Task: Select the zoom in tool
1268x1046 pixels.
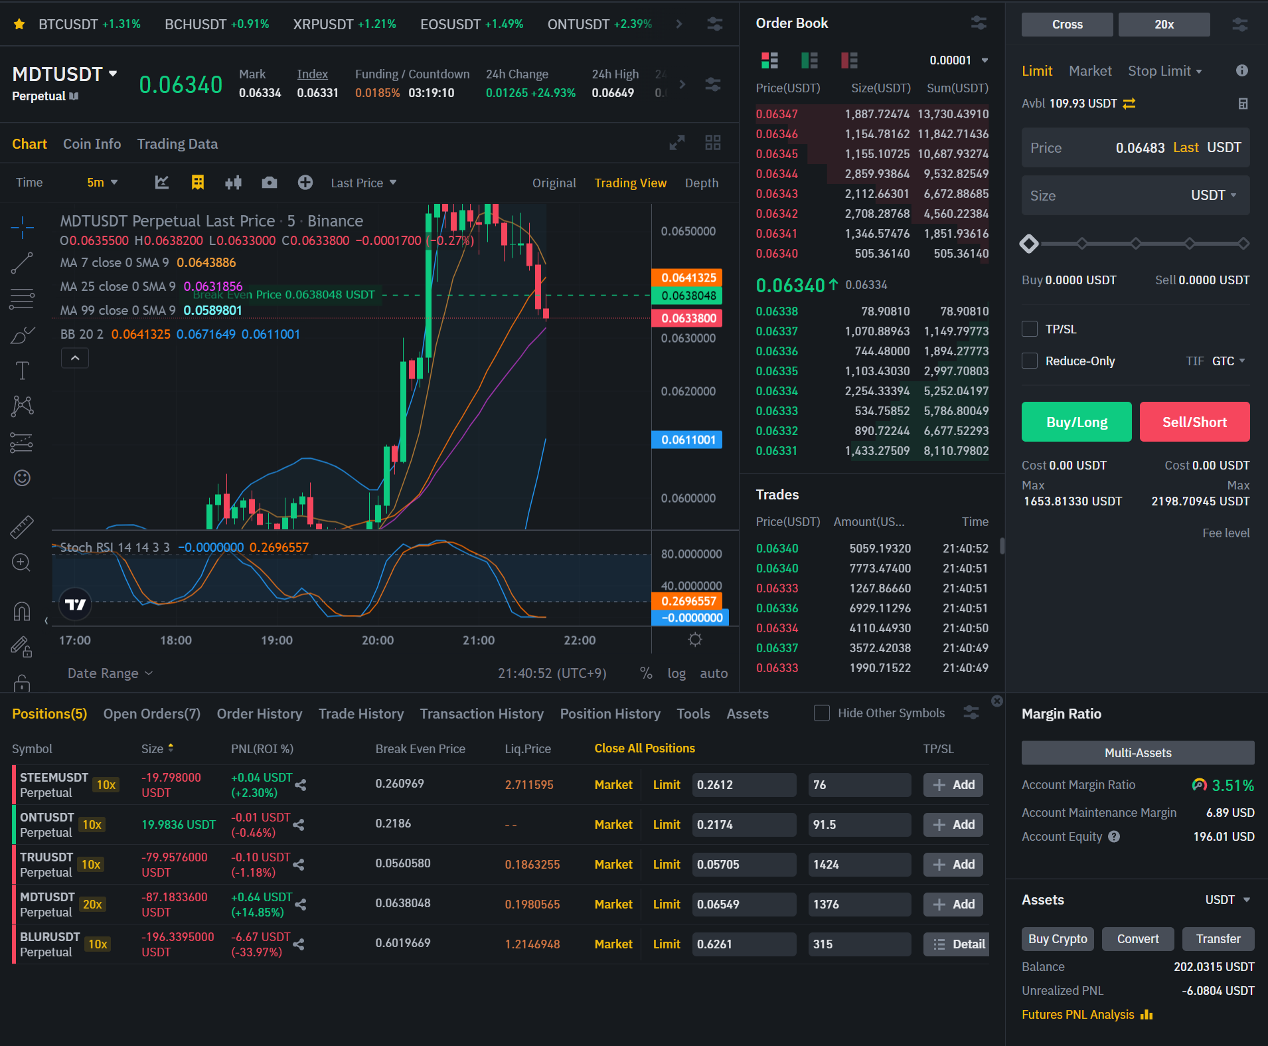Action: point(22,563)
